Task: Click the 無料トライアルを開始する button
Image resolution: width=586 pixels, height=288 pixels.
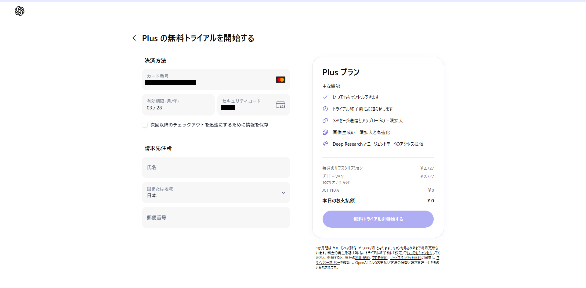Action: pos(378,219)
